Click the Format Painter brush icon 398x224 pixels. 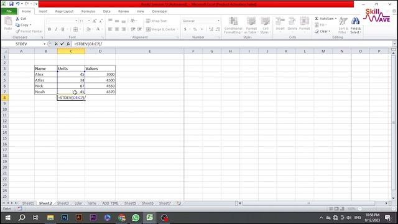coord(17,31)
